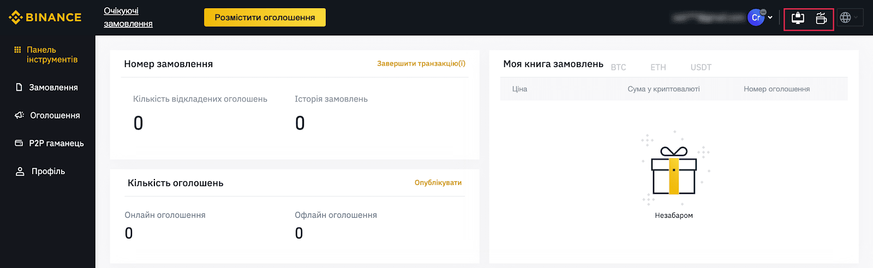Click the Замовлення document icon in sidebar
Viewport: 873px width, 268px height.
coord(19,87)
